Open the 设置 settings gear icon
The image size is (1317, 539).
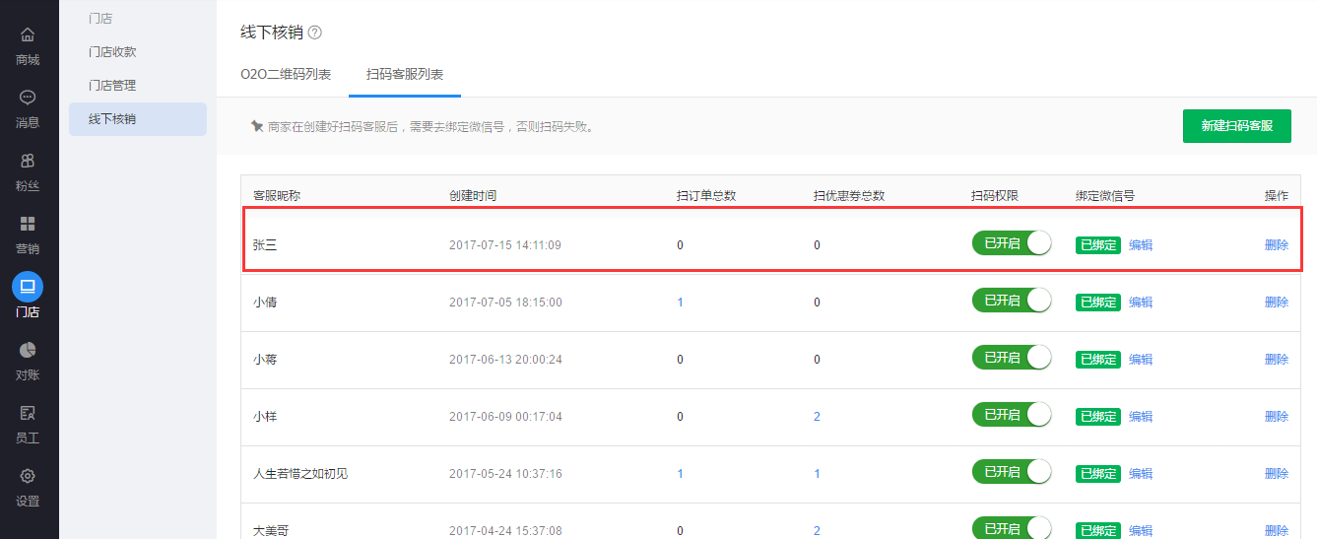[28, 477]
